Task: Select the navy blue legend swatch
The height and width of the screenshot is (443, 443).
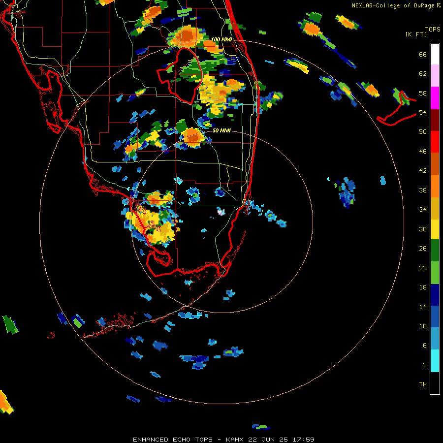Action: pos(435,295)
